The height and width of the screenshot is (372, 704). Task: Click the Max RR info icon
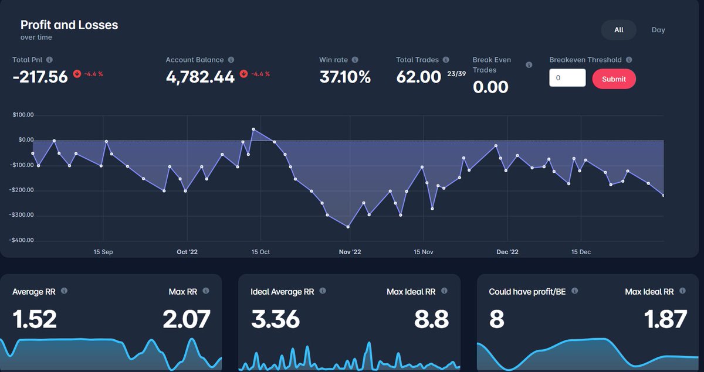(x=206, y=291)
